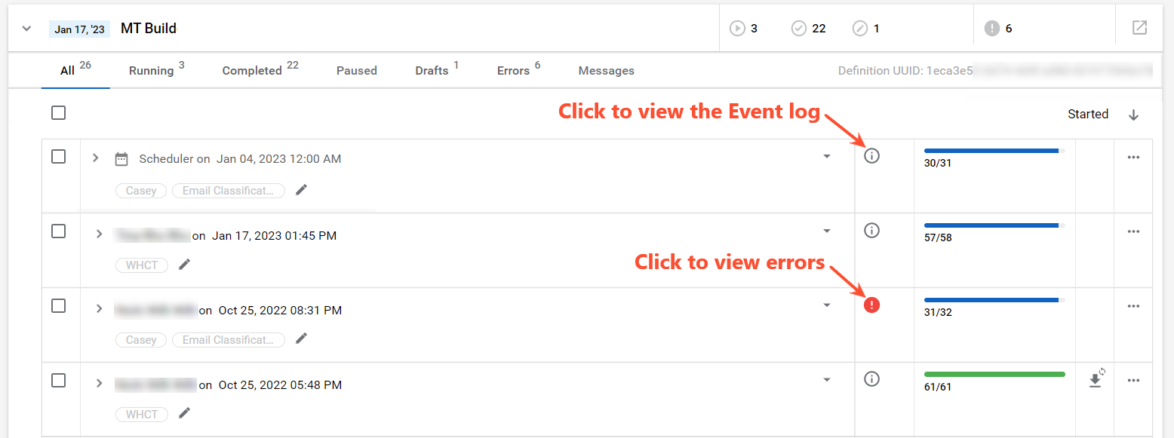This screenshot has height=438, width=1174.
Task: Click the 30/31 progress bar
Action: [x=994, y=151]
